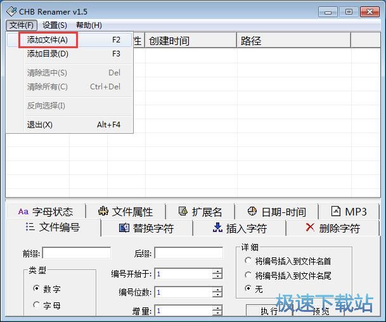This screenshot has height=322, width=386.
Task: Select the 数字 type radio button
Action: [36, 288]
